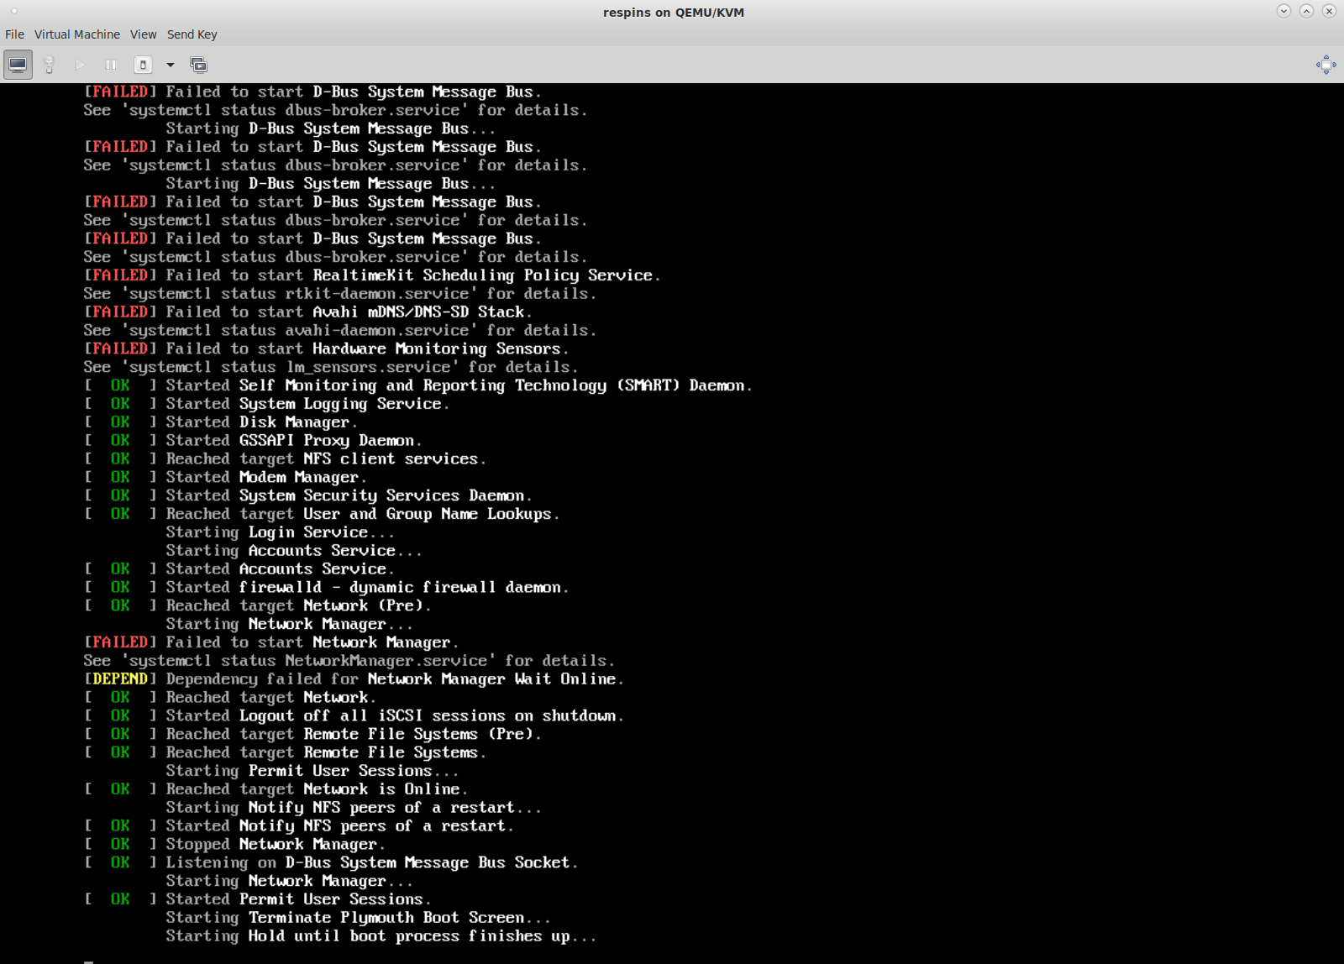Click 'Dependency failed for Network Manager Wait Online.'

tap(395, 679)
